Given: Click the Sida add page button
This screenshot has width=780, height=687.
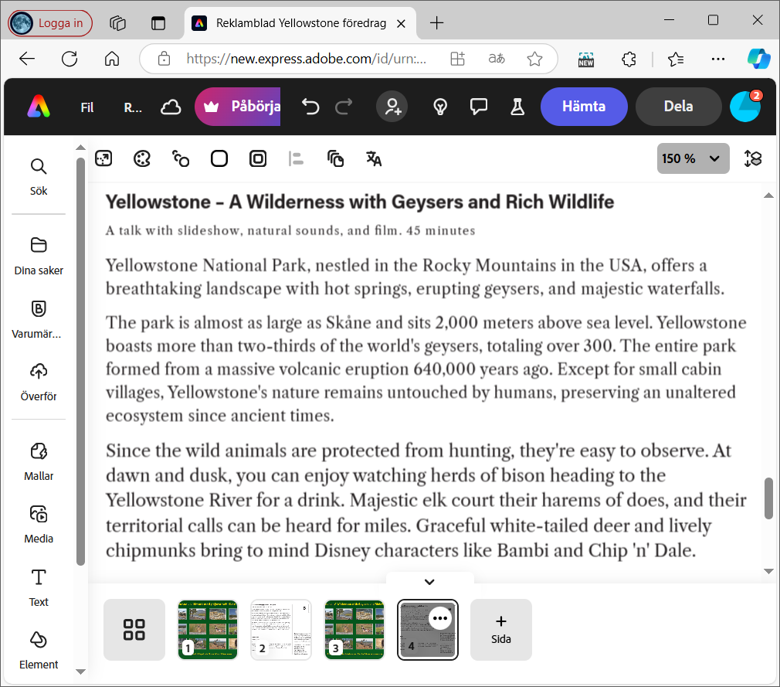Looking at the screenshot, I should pos(500,629).
